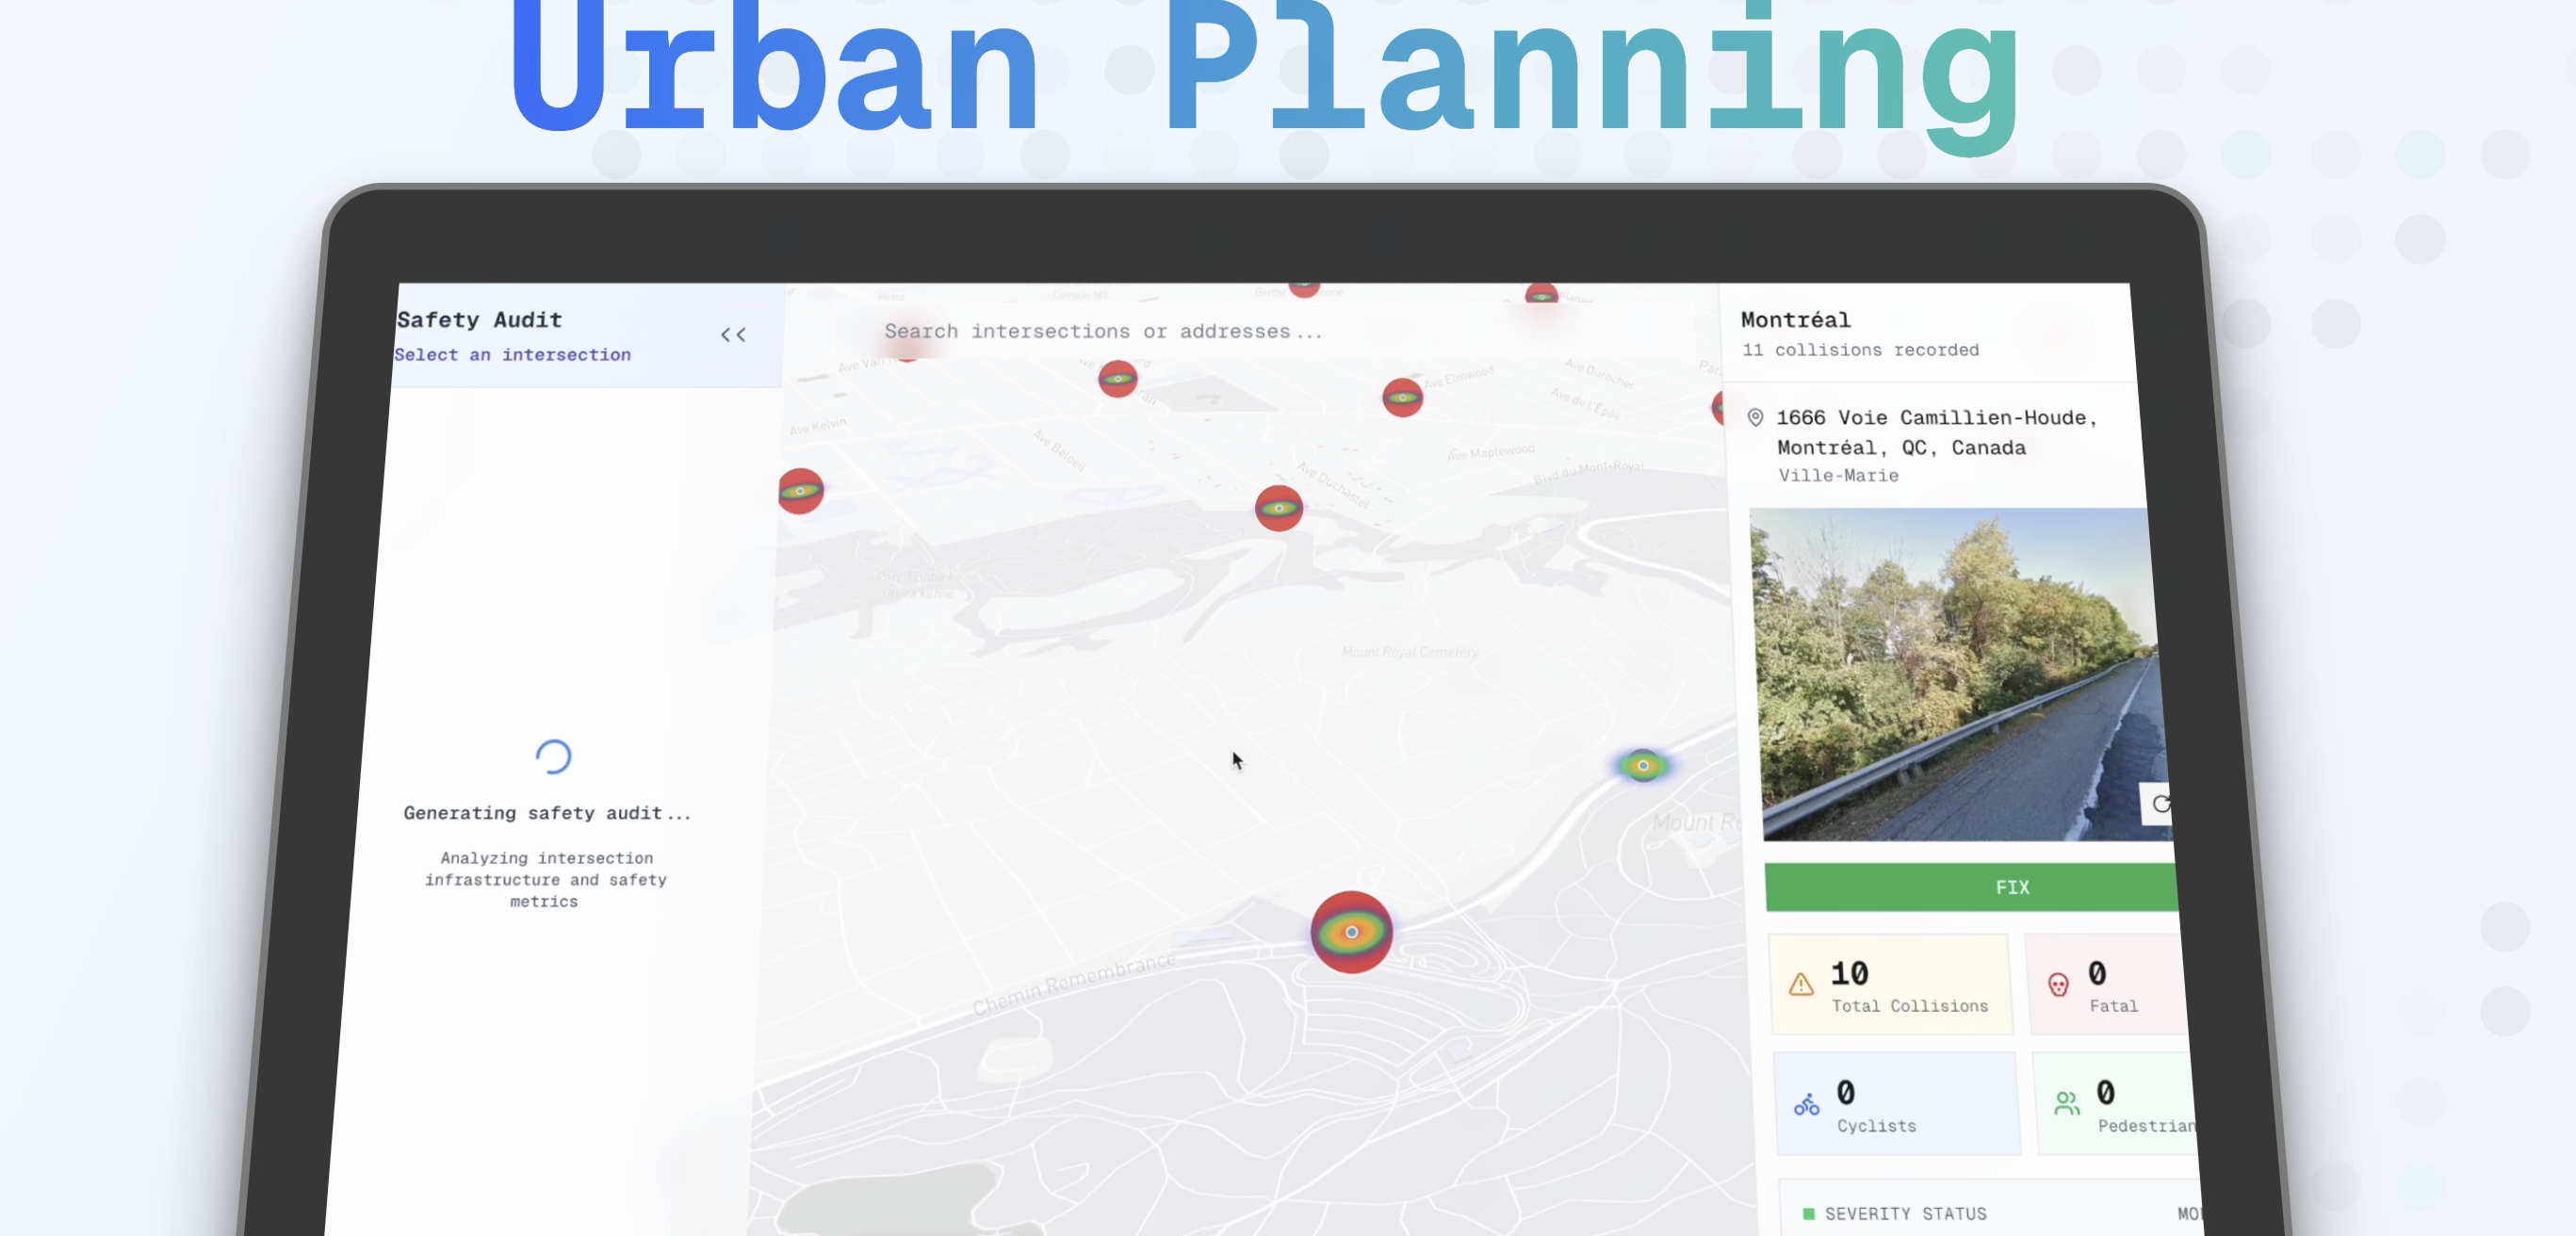Collapse the Safety Audit panel with the chevrons
This screenshot has height=1236, width=2576.
pyautogui.click(x=733, y=335)
